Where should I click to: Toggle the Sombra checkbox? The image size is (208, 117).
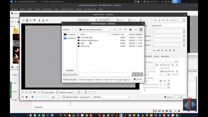coord(145,78)
